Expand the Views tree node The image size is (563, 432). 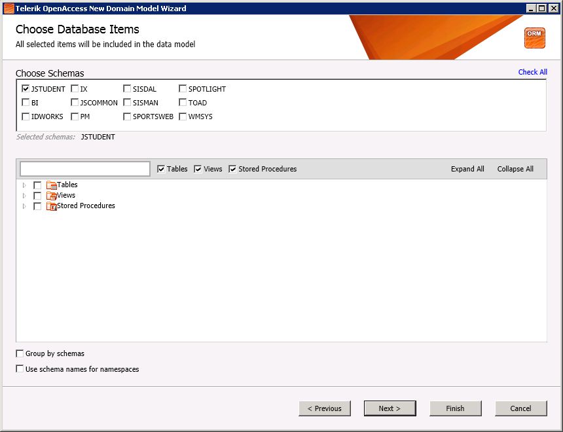pyautogui.click(x=24, y=196)
